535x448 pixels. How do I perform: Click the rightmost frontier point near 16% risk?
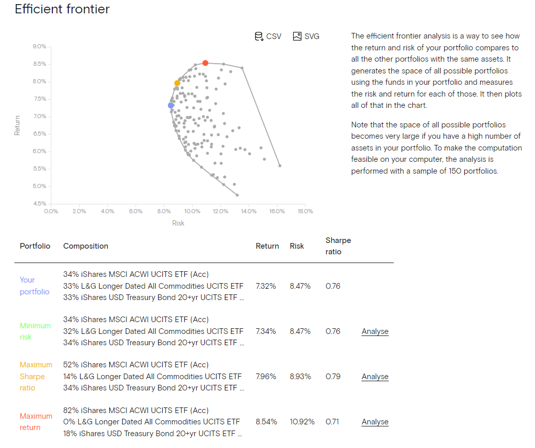280,165
